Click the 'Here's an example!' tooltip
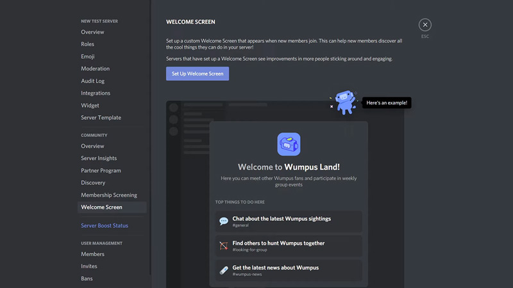513x288 pixels. click(x=387, y=103)
